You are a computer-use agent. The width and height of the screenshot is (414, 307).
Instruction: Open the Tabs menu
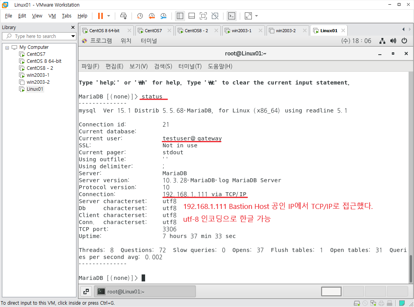click(66, 16)
